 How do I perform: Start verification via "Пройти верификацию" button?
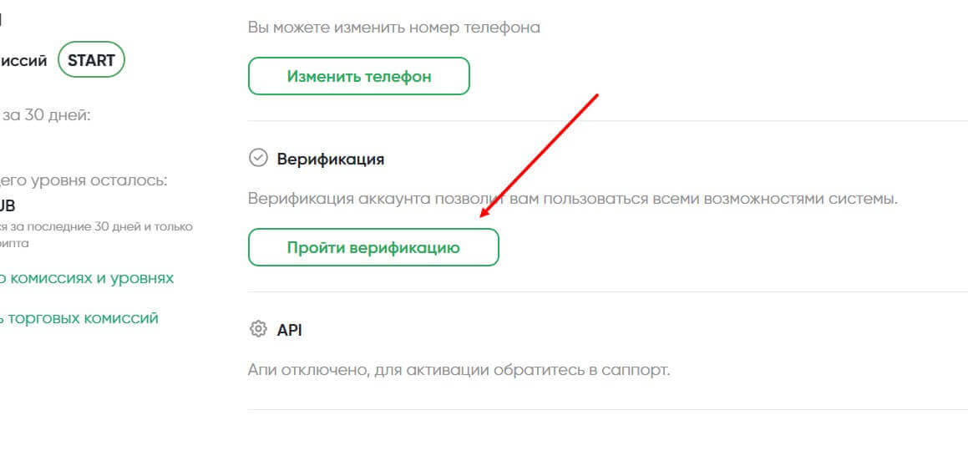pyautogui.click(x=373, y=248)
